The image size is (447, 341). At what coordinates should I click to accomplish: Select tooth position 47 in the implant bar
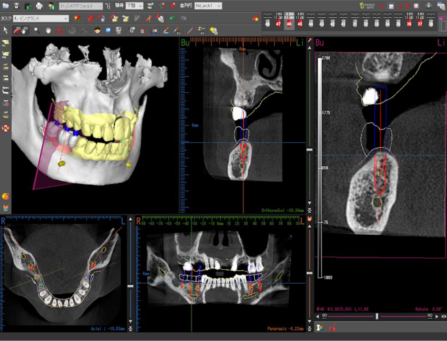(x=278, y=20)
